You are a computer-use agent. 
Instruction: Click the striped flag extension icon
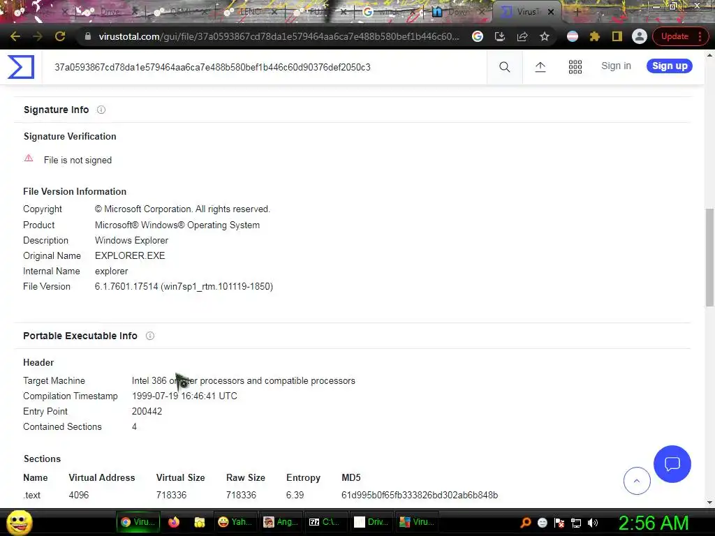[573, 36]
